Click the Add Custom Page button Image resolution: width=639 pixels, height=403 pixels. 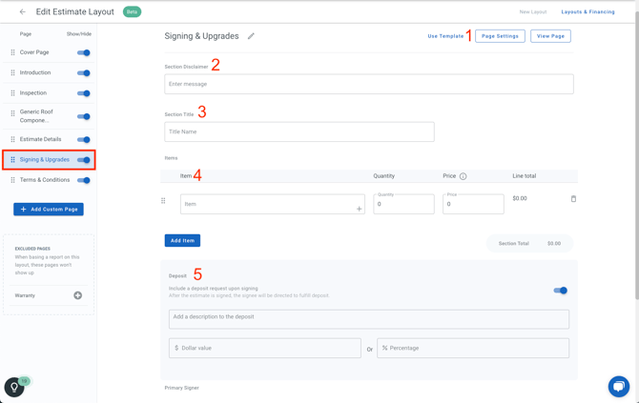(49, 210)
